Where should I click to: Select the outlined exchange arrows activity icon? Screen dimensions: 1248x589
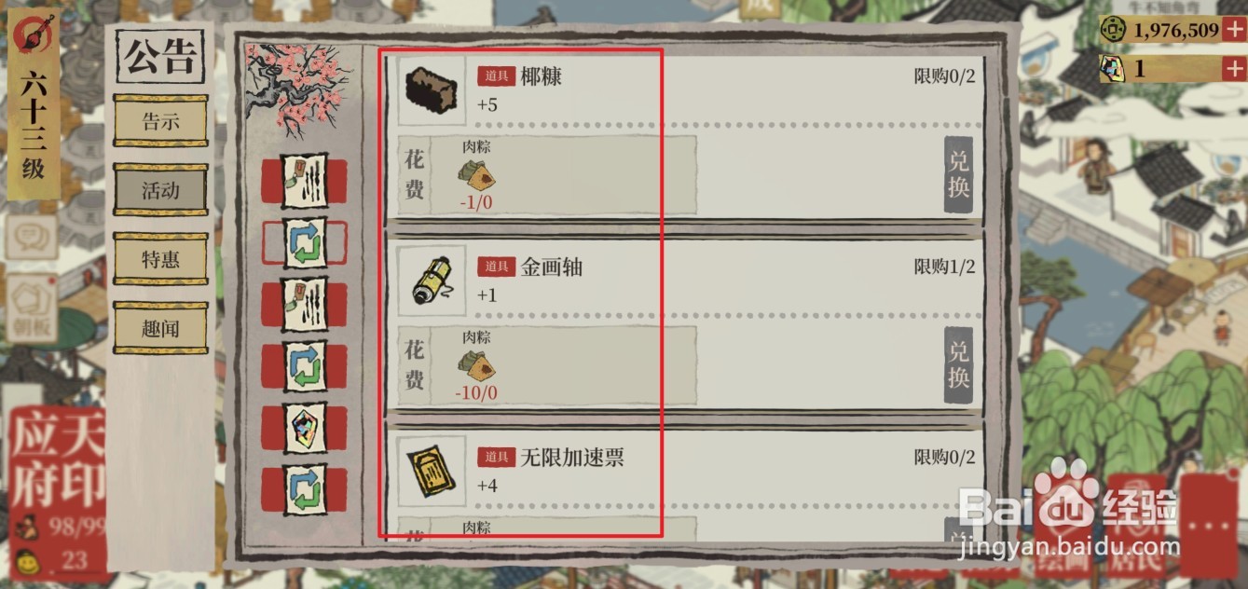point(305,242)
